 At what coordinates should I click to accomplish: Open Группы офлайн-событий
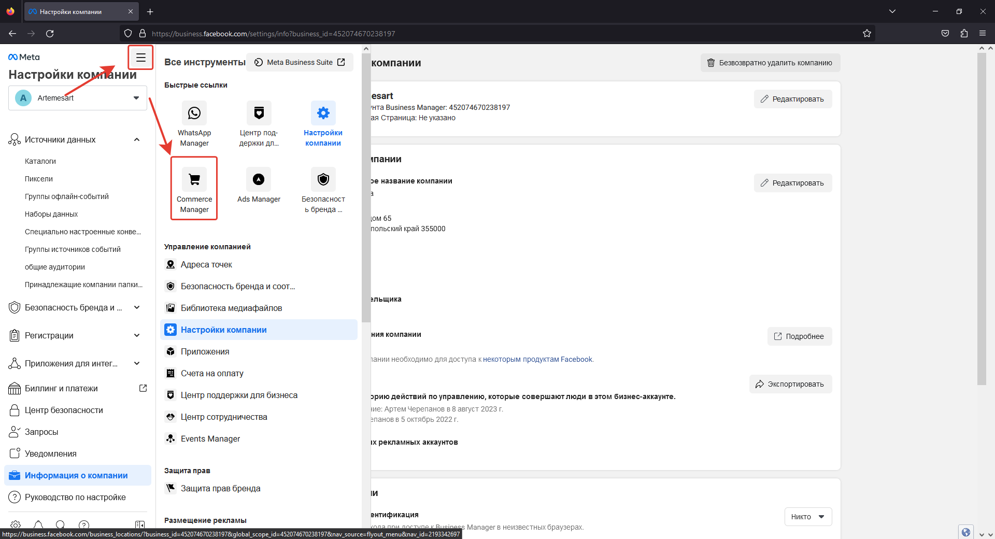[x=67, y=196]
